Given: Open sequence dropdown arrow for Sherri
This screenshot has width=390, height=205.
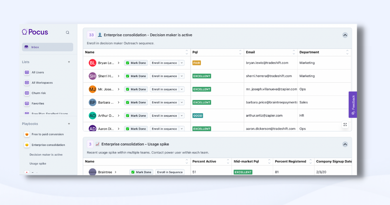Looking at the screenshot, I should point(182,76).
